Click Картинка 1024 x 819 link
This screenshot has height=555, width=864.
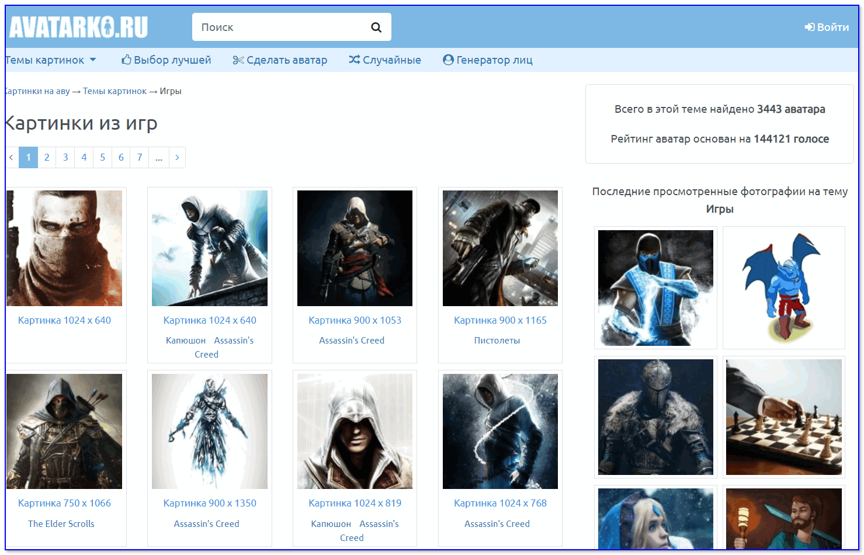355,503
